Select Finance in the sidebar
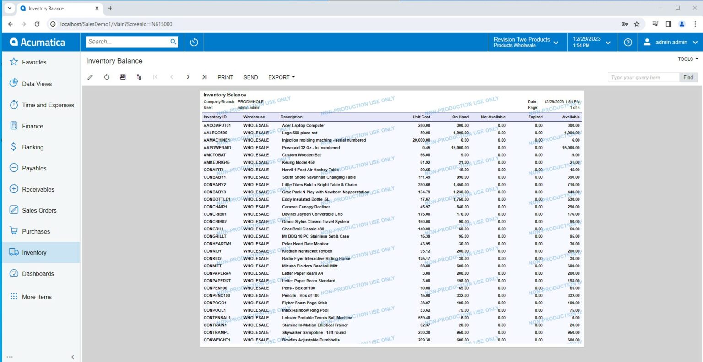 [x=32, y=126]
